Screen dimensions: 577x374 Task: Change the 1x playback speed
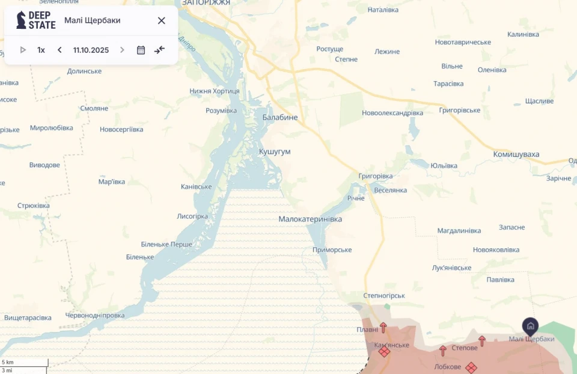41,50
